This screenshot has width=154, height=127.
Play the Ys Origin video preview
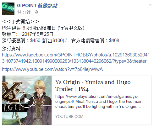[x=27, y=100]
